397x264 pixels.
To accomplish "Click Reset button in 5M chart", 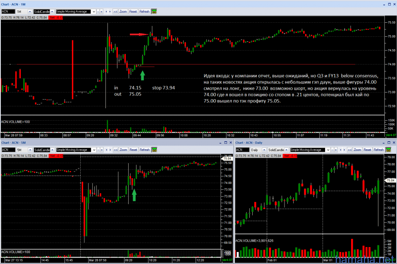I will coord(133,150).
